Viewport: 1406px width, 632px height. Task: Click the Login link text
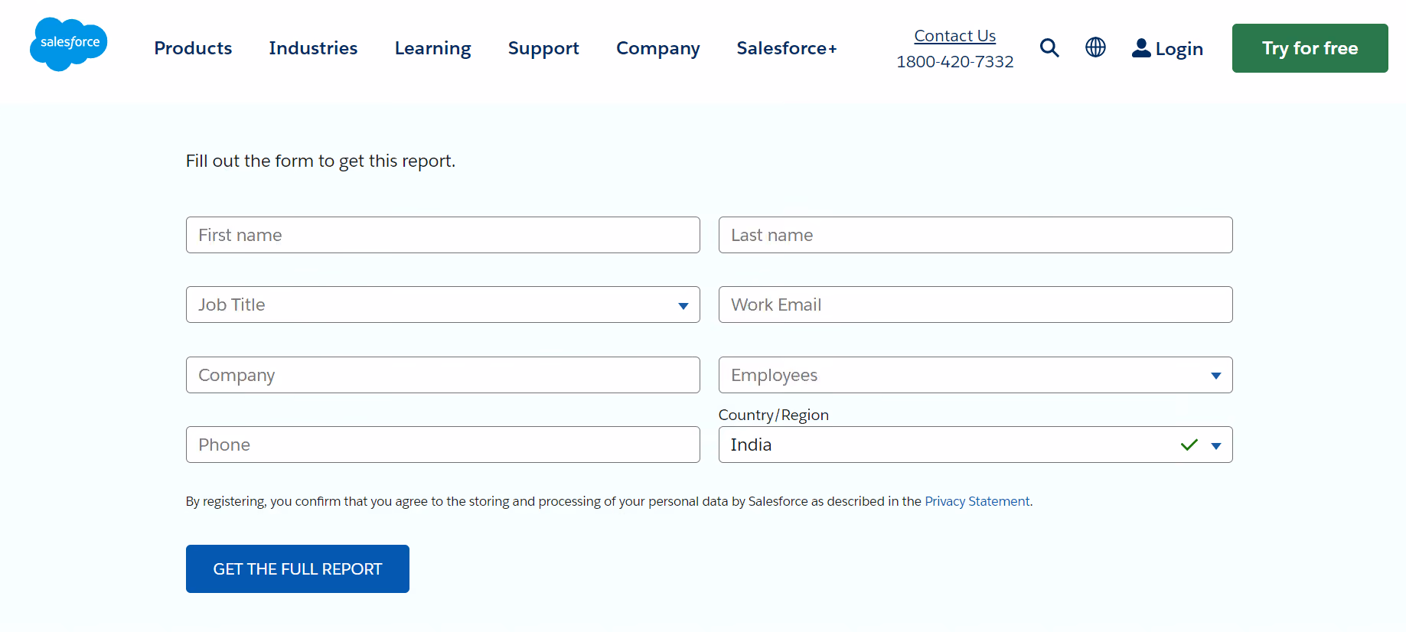pos(1179,49)
